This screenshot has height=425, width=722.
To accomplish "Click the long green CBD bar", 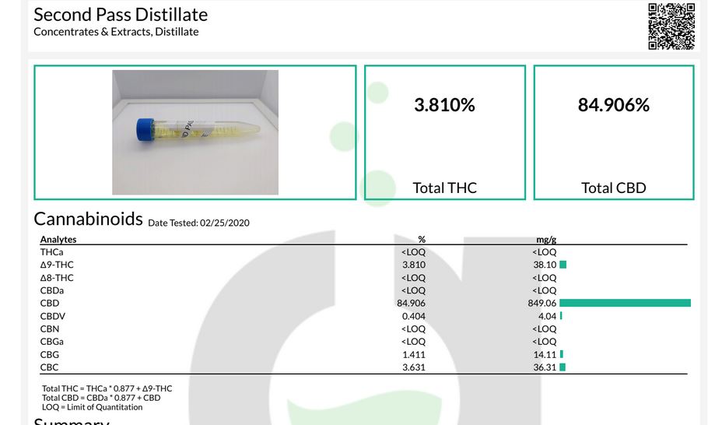I will [x=625, y=303].
